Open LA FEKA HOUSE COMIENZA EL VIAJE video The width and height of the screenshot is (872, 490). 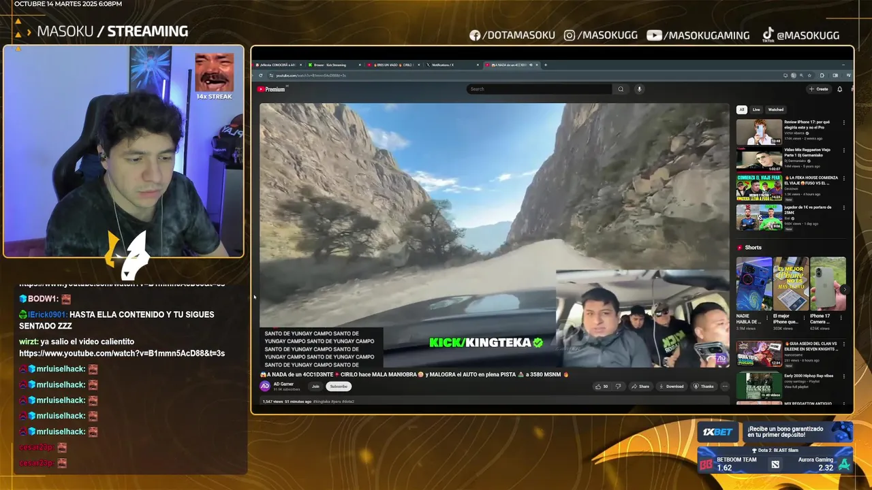tap(759, 187)
